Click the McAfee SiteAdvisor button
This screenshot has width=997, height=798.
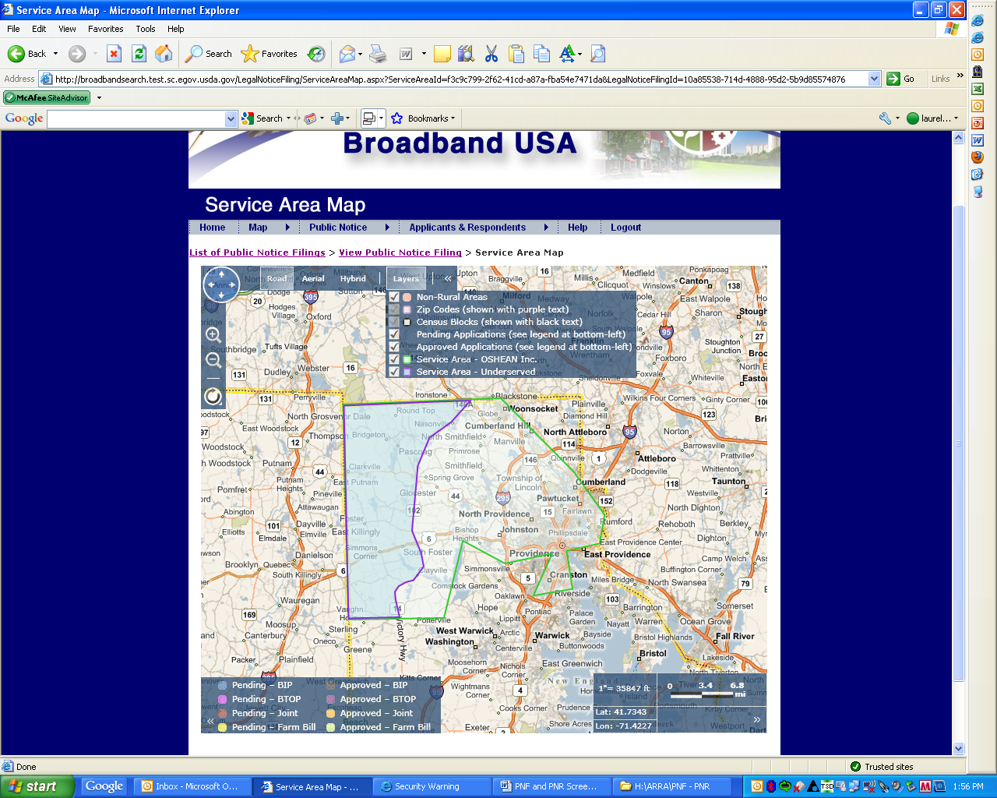pos(47,97)
